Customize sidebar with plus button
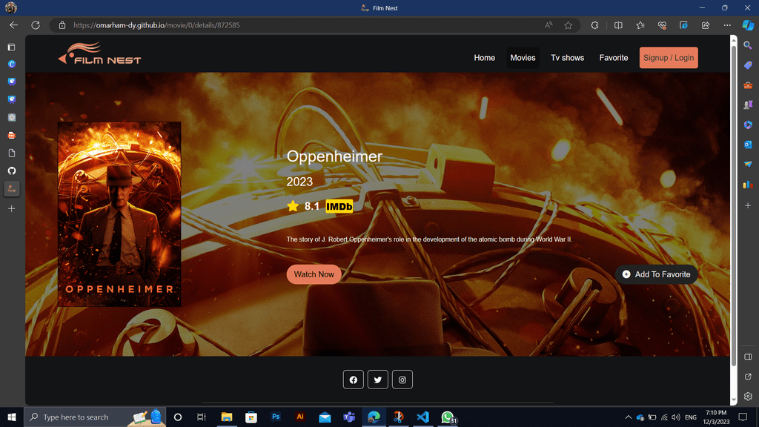 coord(748,206)
